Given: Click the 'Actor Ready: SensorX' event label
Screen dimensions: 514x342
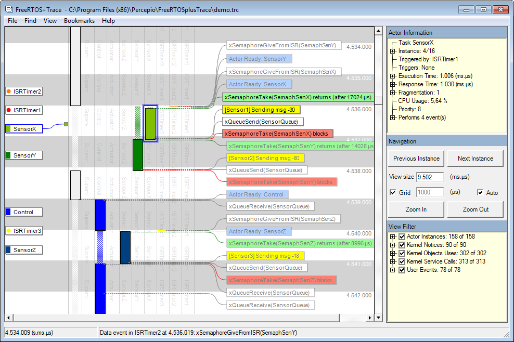Looking at the screenshot, I should click(x=259, y=84).
